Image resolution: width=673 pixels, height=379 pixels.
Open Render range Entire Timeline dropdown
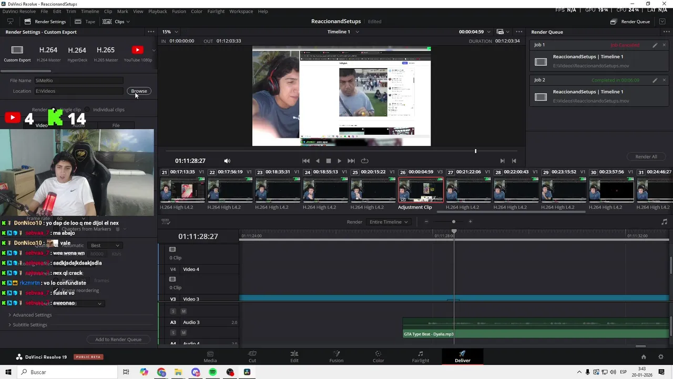(389, 222)
